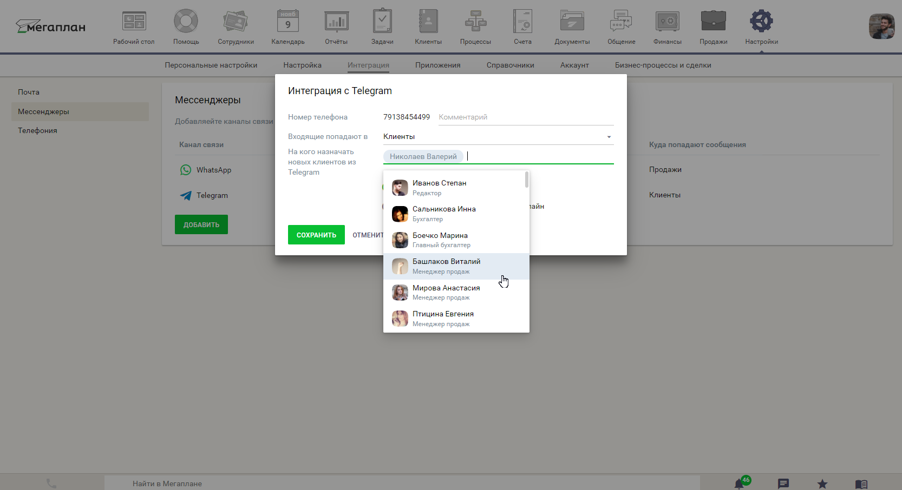Expand the Входящие попадают в dropdown
Viewport: 902px width, 490px height.
pyautogui.click(x=498, y=137)
